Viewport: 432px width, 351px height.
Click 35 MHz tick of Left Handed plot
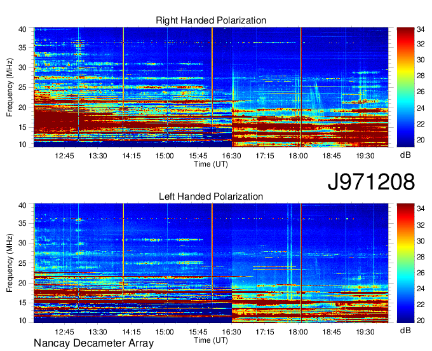[22, 223]
